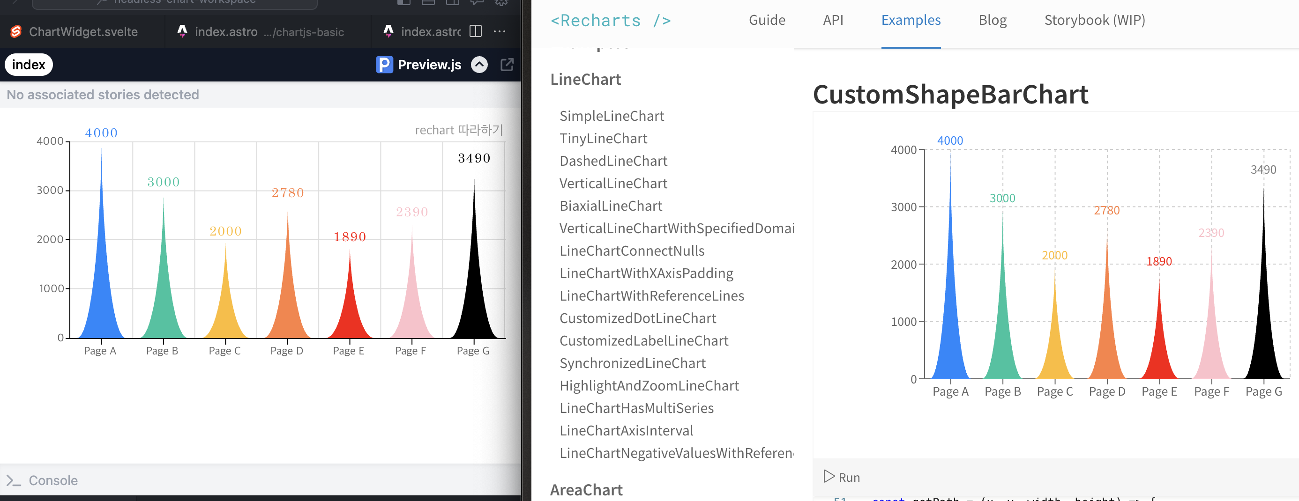This screenshot has width=1299, height=501.
Task: Open VerticalLineChart example
Action: pos(613,184)
